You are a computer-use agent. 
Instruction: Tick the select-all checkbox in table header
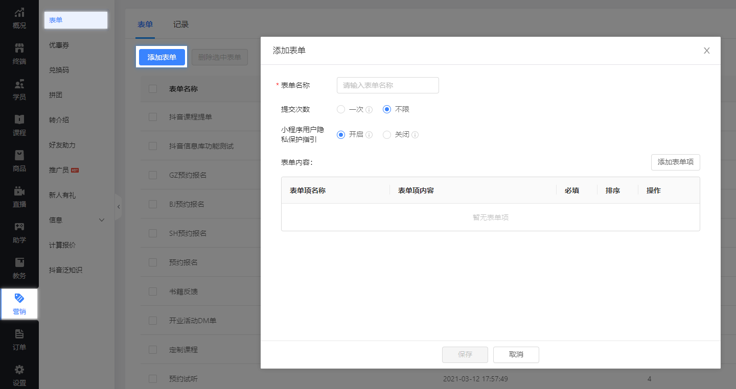[x=153, y=89]
